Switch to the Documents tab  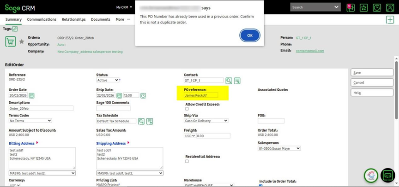(x=100, y=19)
